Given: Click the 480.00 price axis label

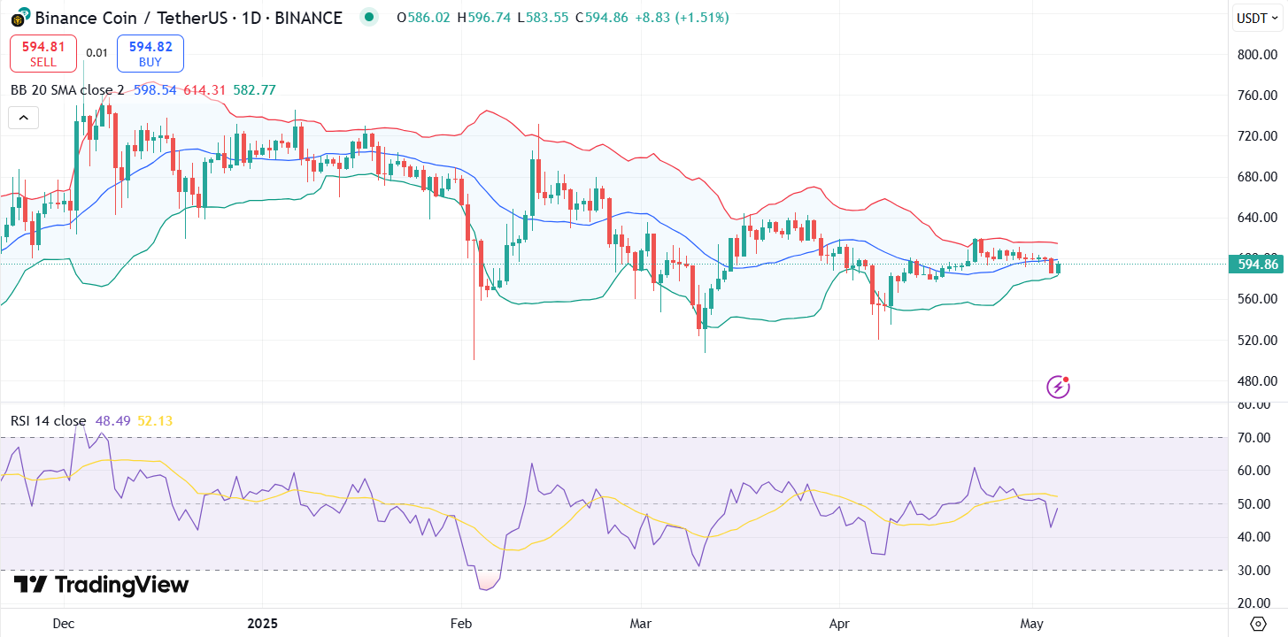Looking at the screenshot, I should pos(1258,381).
